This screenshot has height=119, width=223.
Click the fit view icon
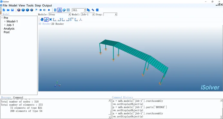(51, 20)
